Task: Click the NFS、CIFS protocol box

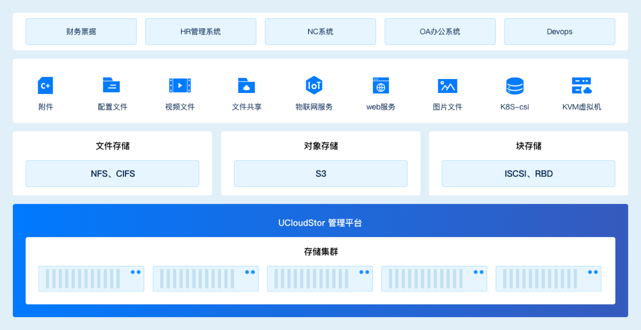Action: pyautogui.click(x=112, y=174)
